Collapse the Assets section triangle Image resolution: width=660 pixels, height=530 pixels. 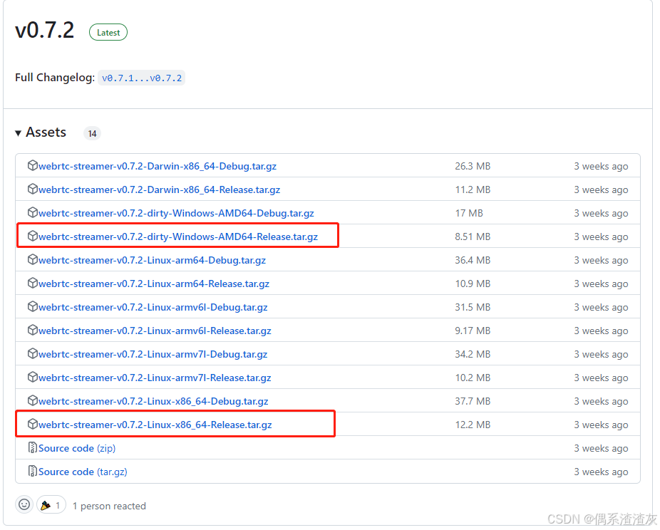click(18, 133)
